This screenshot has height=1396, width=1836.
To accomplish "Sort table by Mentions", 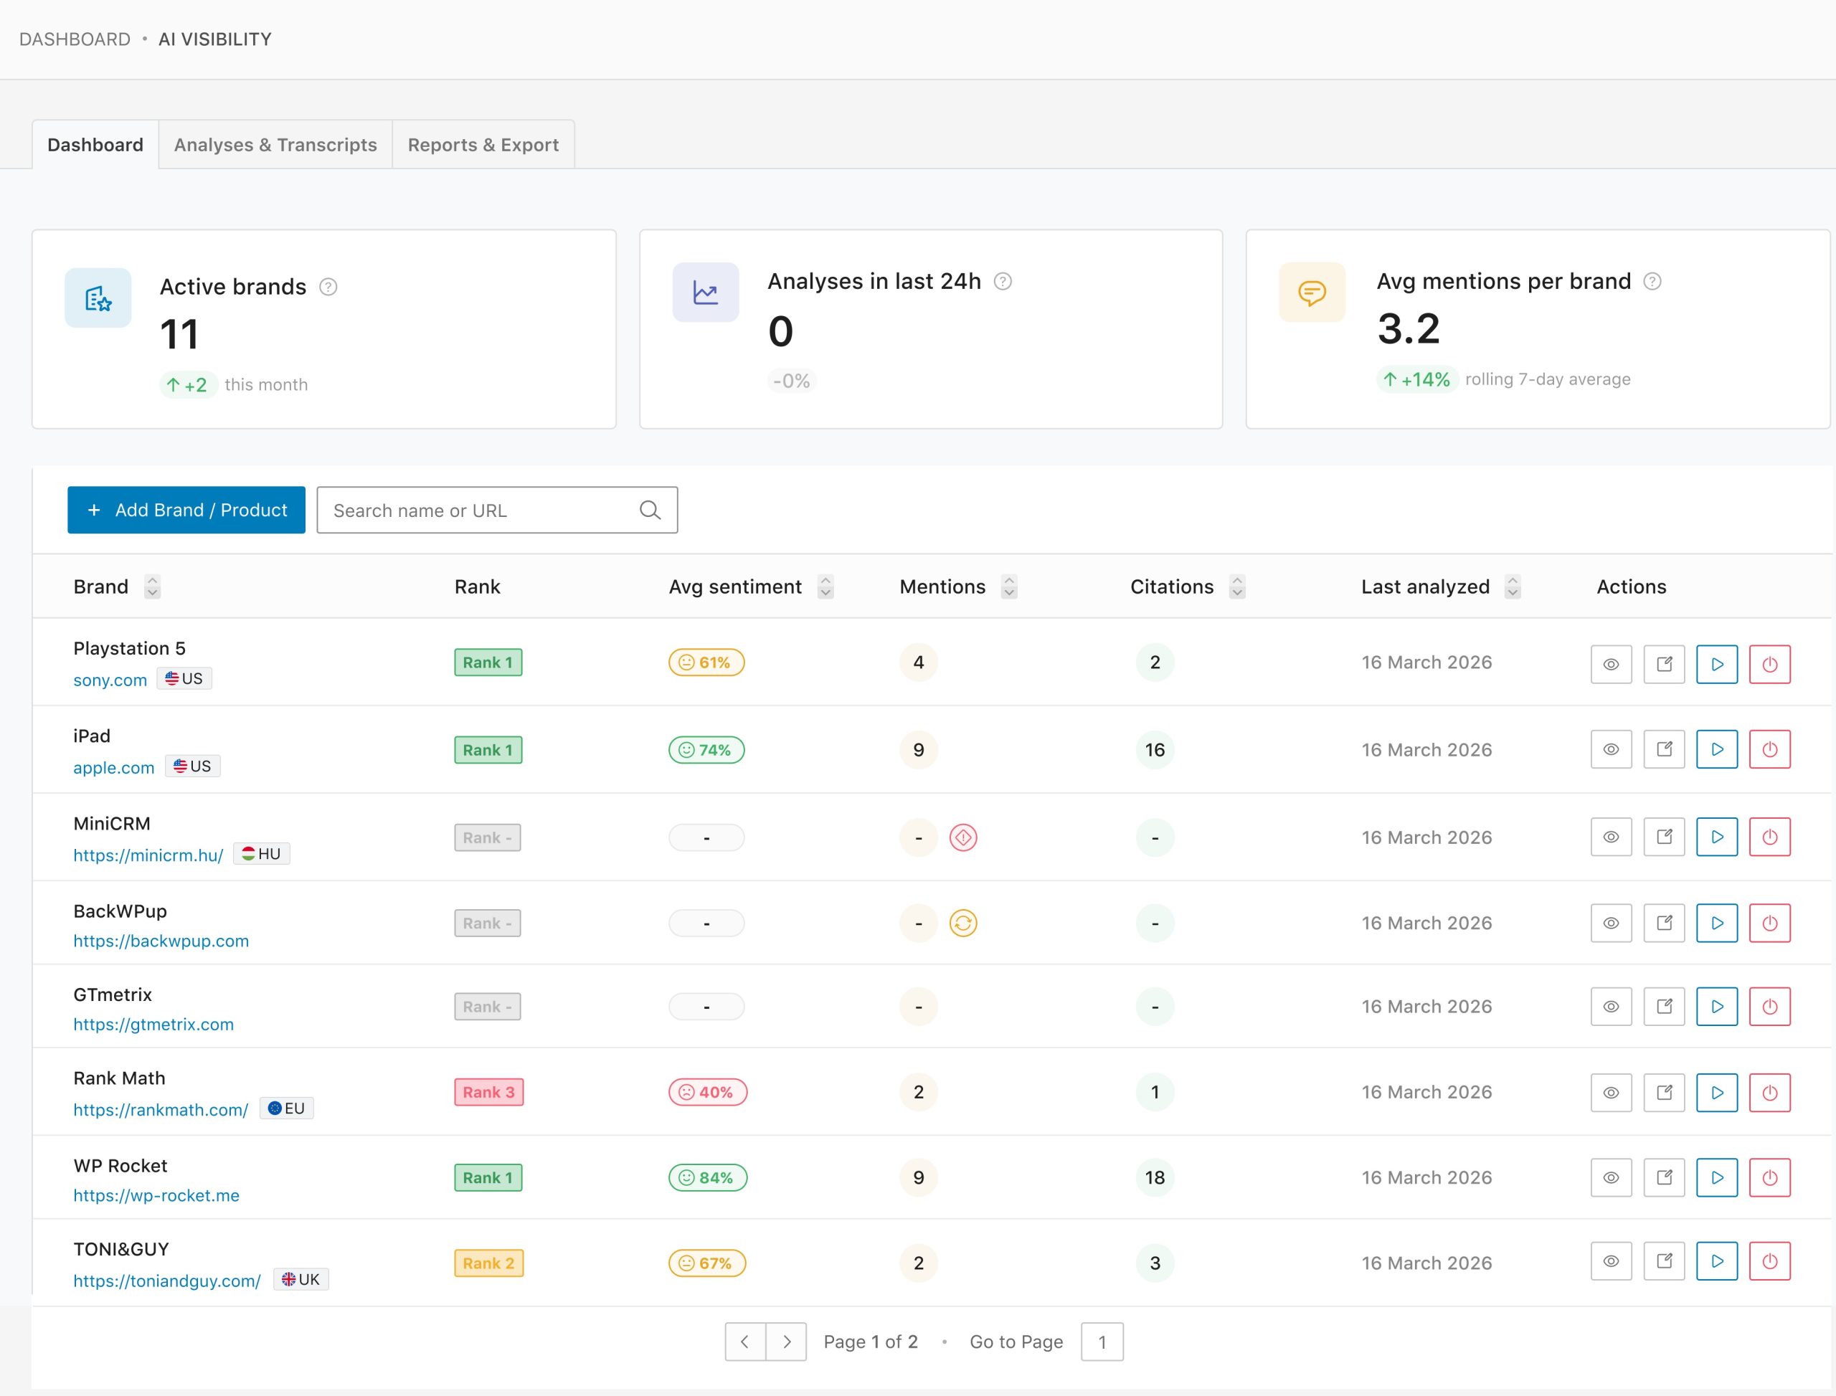I will (1009, 587).
